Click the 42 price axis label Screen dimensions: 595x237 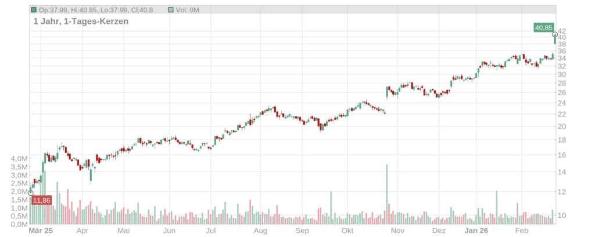pos(562,31)
